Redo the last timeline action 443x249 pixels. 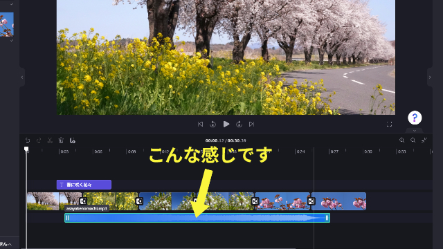click(x=39, y=140)
